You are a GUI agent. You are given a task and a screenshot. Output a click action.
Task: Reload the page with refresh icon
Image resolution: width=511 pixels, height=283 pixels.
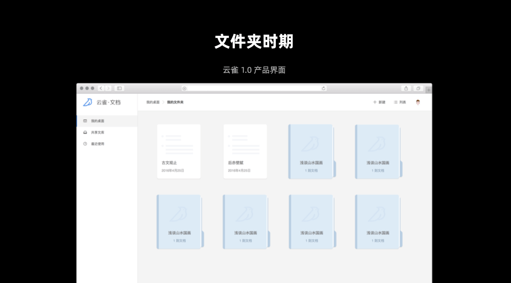point(323,88)
